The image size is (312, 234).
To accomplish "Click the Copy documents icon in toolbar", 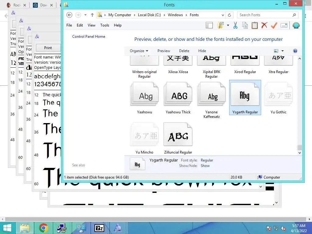I will click(x=245, y=26).
